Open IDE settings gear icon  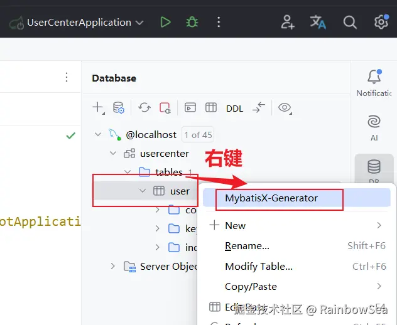point(381,23)
